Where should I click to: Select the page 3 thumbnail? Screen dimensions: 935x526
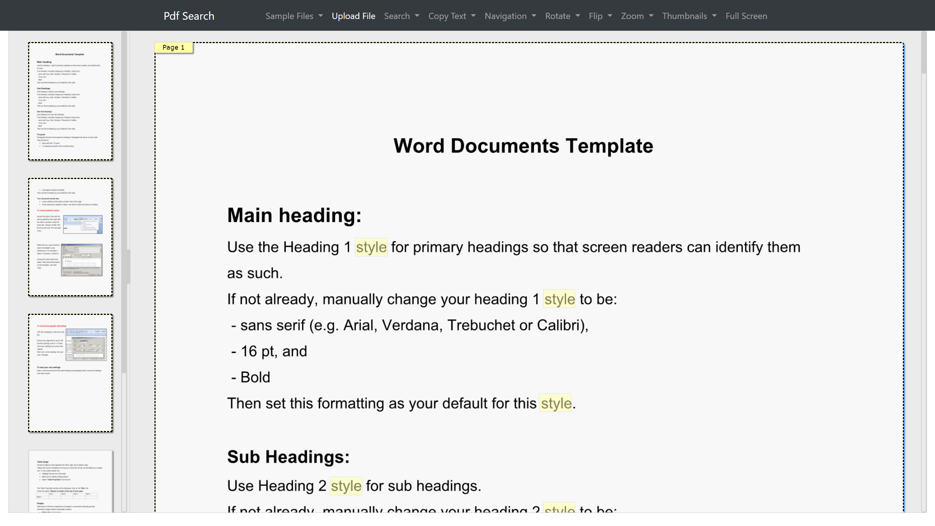pos(70,373)
